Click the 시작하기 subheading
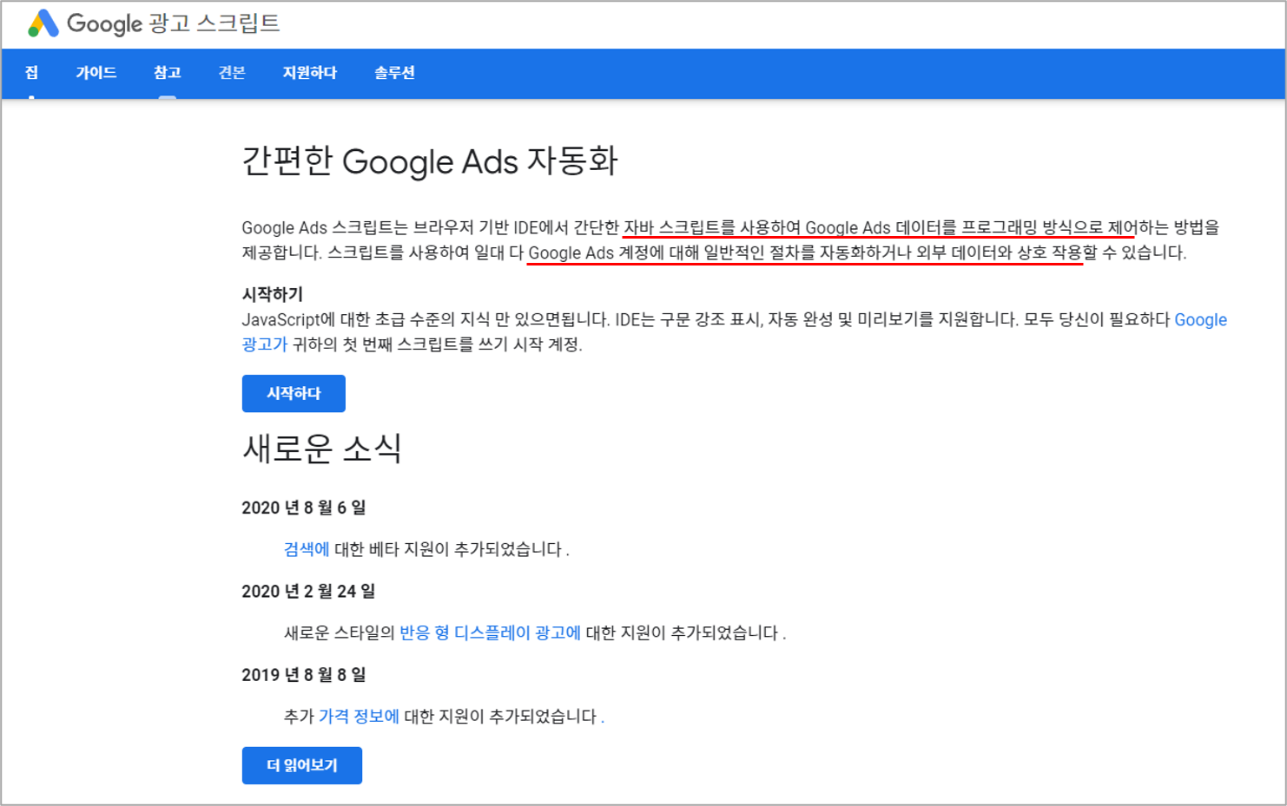1287x806 pixels. (x=272, y=294)
